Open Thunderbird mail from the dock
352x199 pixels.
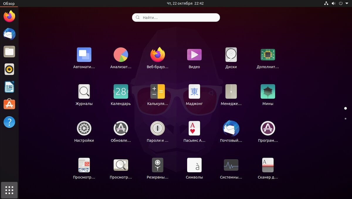pyautogui.click(x=9, y=34)
